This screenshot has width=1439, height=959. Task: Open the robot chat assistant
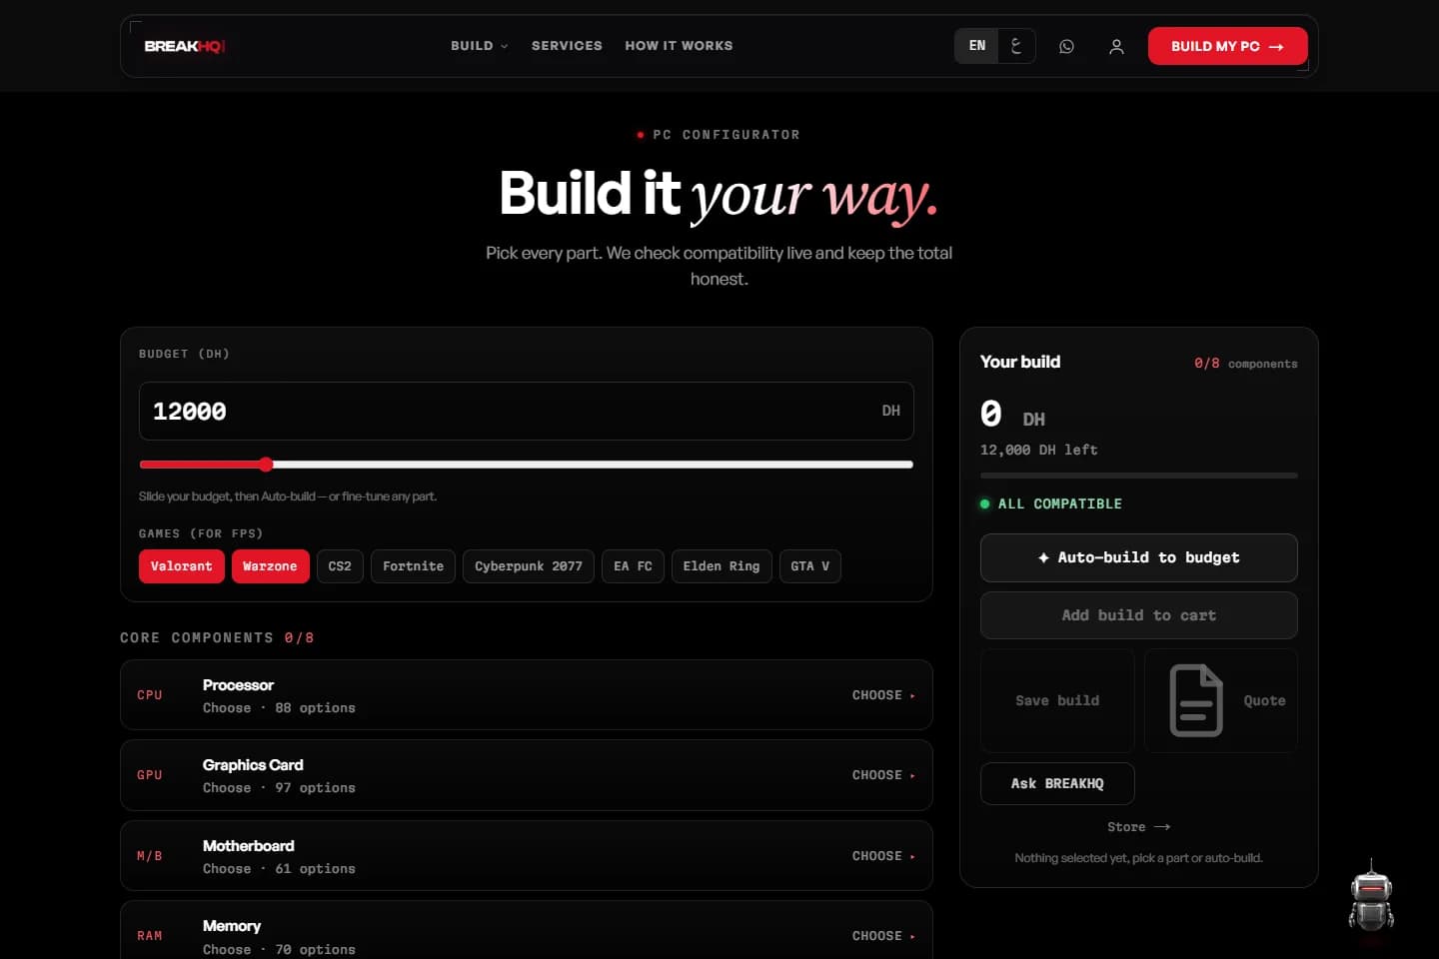coord(1371,897)
